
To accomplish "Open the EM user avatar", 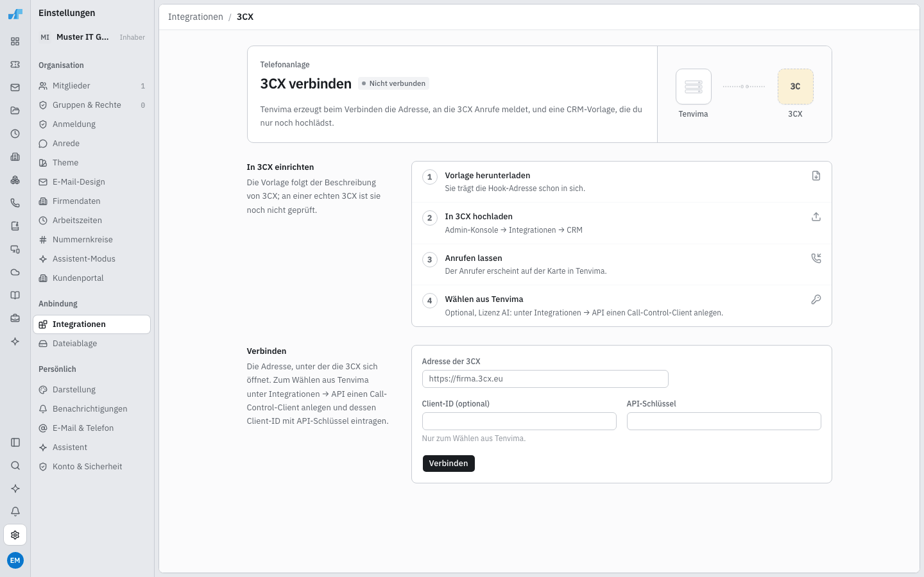I will (15, 560).
